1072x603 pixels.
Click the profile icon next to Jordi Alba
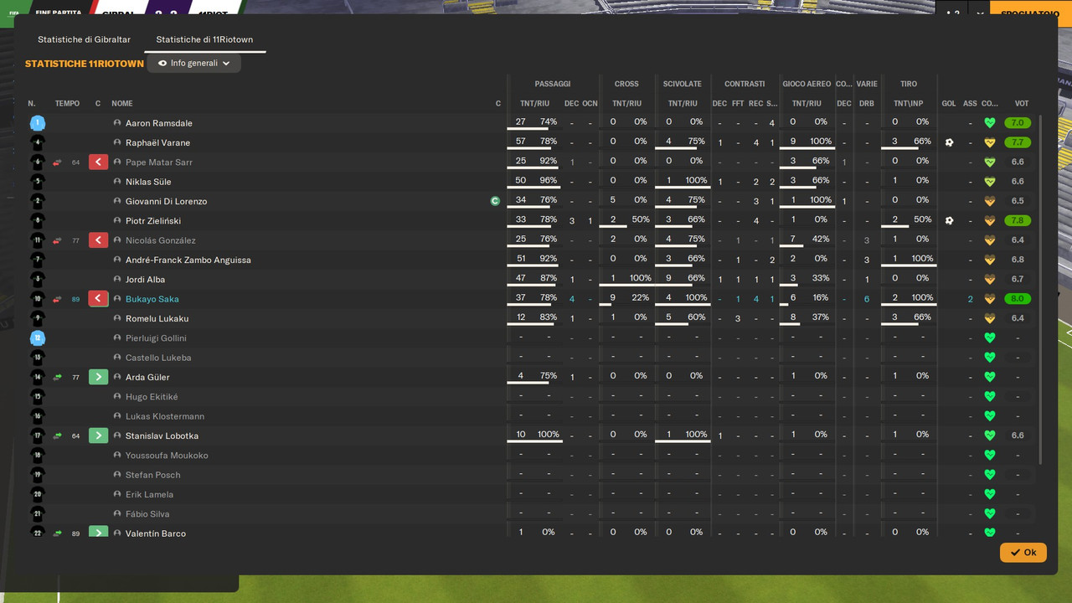118,280
